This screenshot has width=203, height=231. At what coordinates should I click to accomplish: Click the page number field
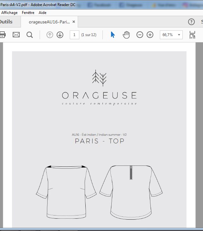tap(75, 35)
